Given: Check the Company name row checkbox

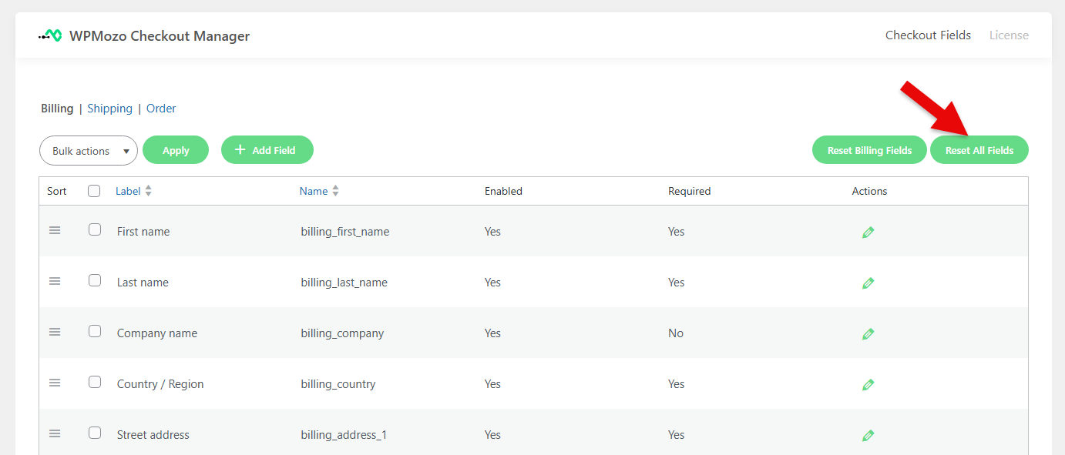Looking at the screenshot, I should click(95, 331).
